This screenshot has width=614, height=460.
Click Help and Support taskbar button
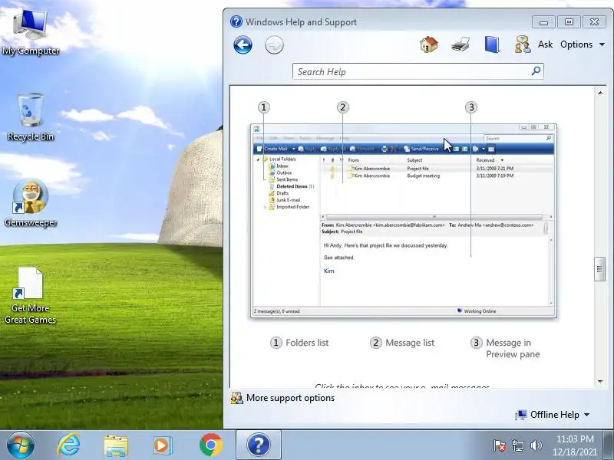coord(259,445)
